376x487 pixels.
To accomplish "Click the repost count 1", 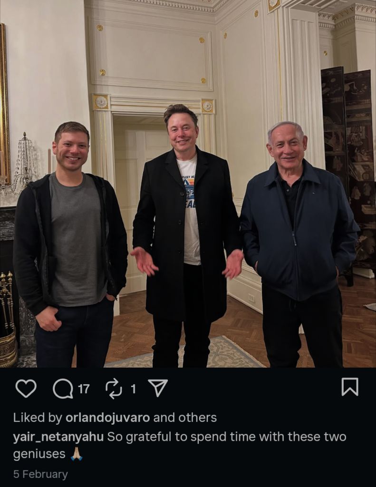I will (133, 389).
